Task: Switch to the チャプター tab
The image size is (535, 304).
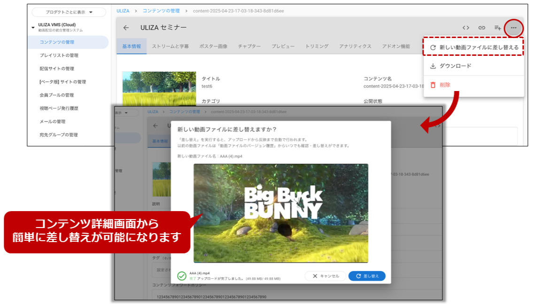Action: [x=249, y=46]
